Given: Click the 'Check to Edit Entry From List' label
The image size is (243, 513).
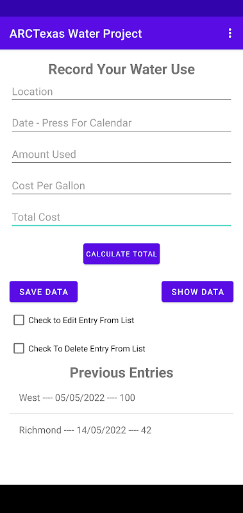Looking at the screenshot, I should (81, 320).
